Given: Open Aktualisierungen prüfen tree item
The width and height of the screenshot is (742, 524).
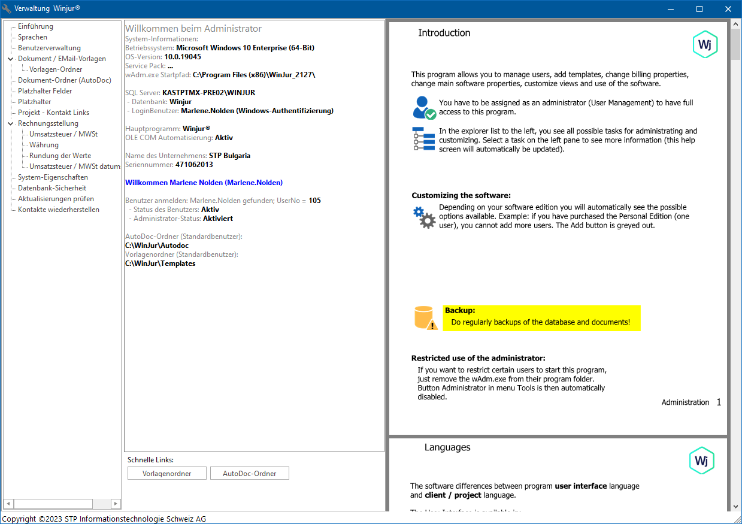Looking at the screenshot, I should click(x=56, y=199).
